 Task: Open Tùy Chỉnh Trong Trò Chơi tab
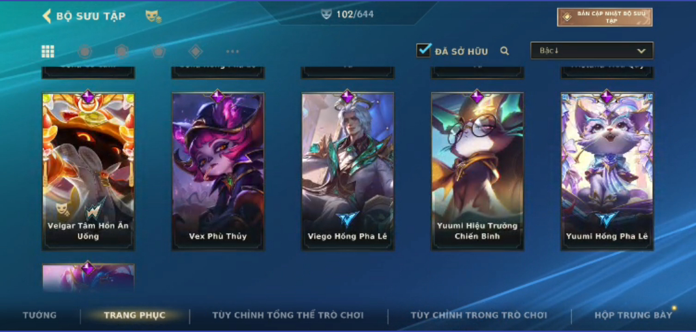[479, 315]
